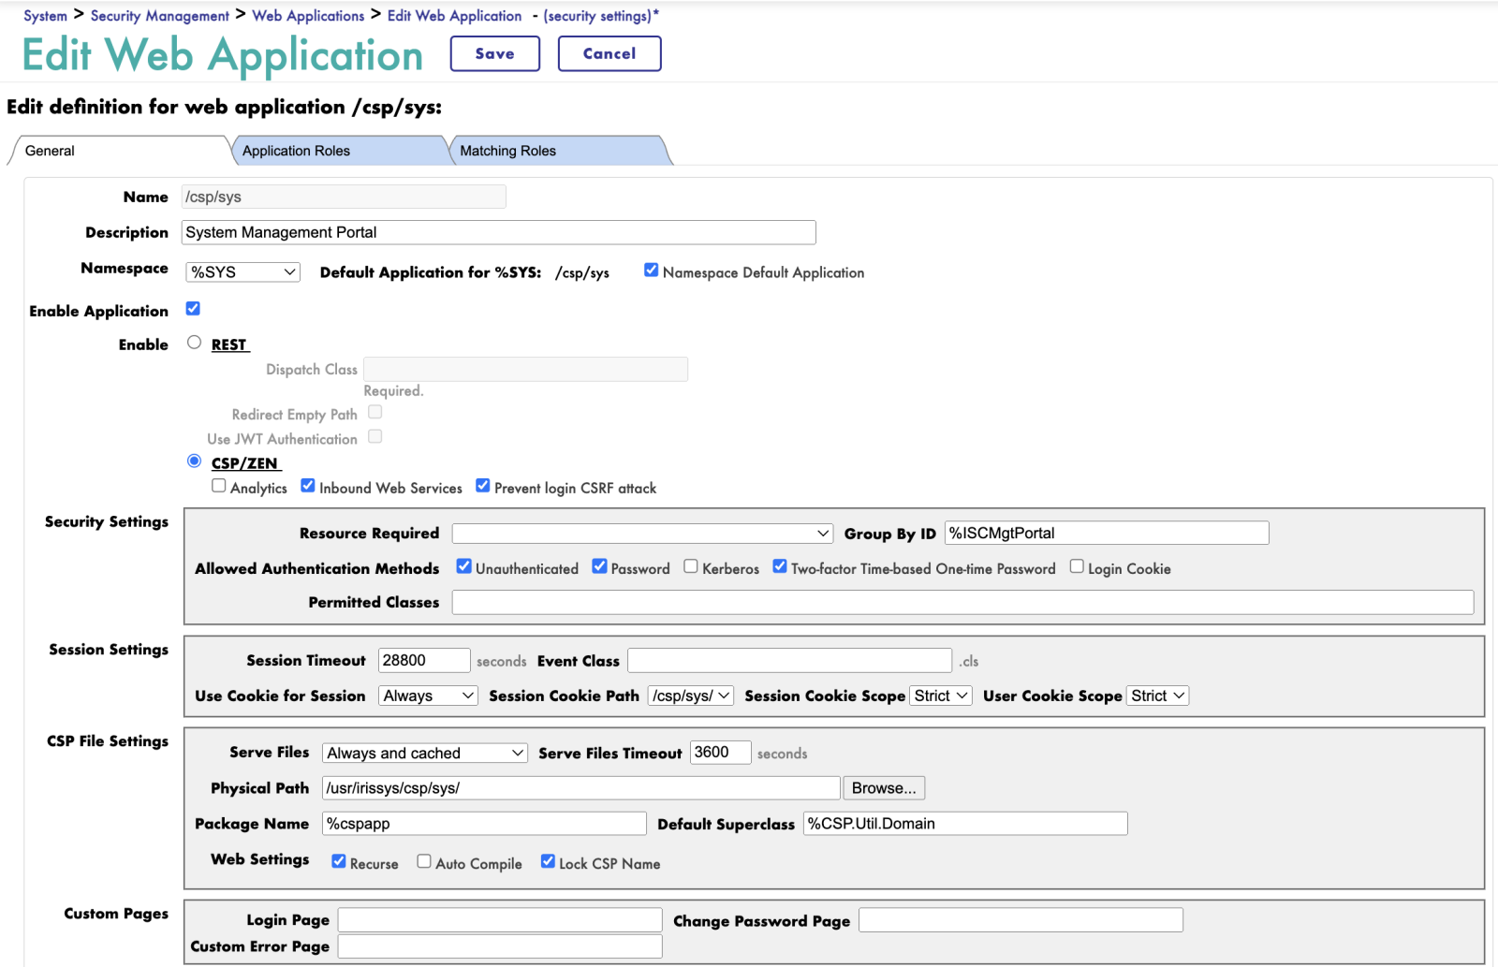
Task: Uncheck Prevent login CSRF attack
Action: [x=483, y=486]
